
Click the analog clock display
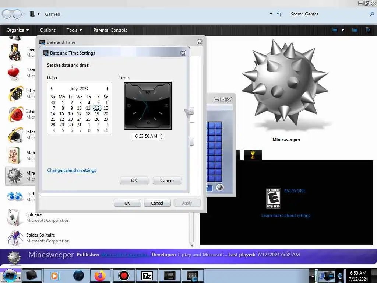pos(147,106)
